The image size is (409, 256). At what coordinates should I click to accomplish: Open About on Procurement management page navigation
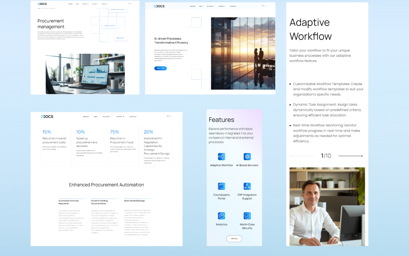coord(77,4)
